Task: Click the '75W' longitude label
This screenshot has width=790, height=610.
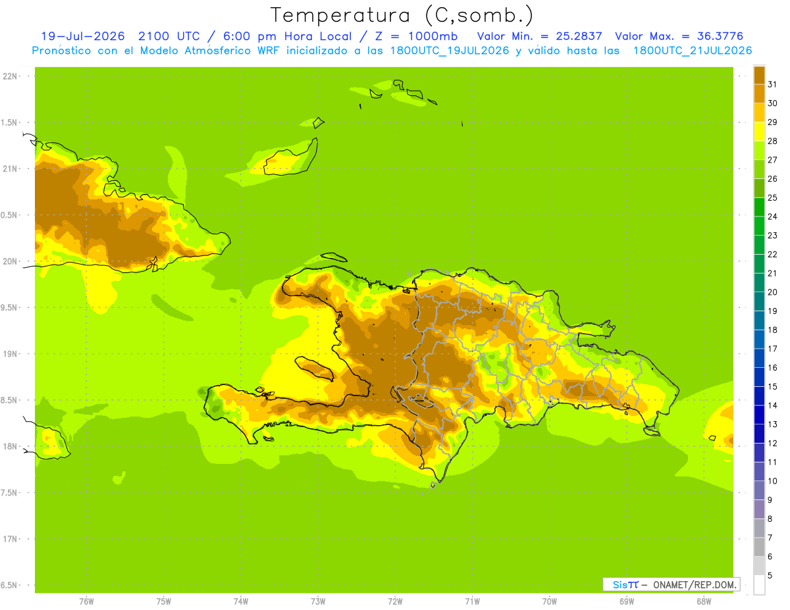Action: pyautogui.click(x=164, y=601)
